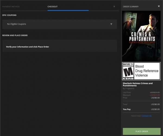
Task: Click 'Verify your information and click Place Order' text
Action: click(x=27, y=47)
